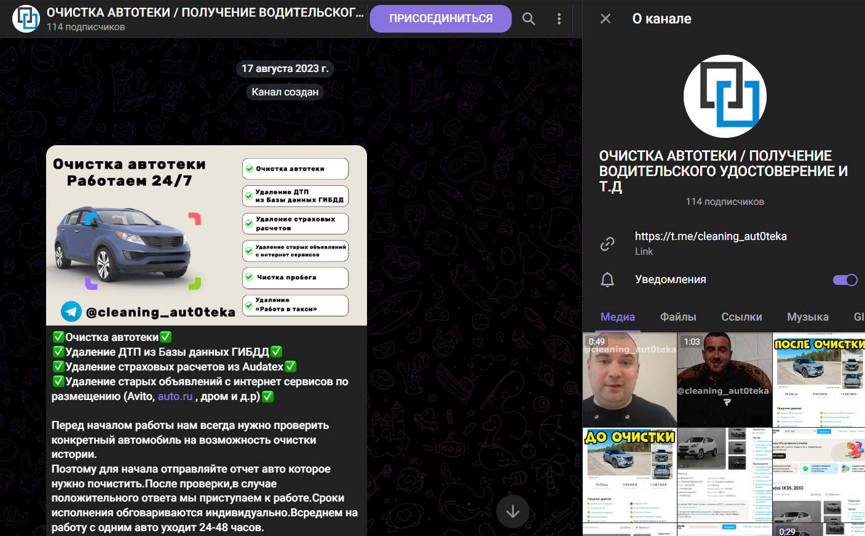Open the ДО ОЧИСТКИ media thumbnail
The image size is (865, 536).
click(x=630, y=475)
